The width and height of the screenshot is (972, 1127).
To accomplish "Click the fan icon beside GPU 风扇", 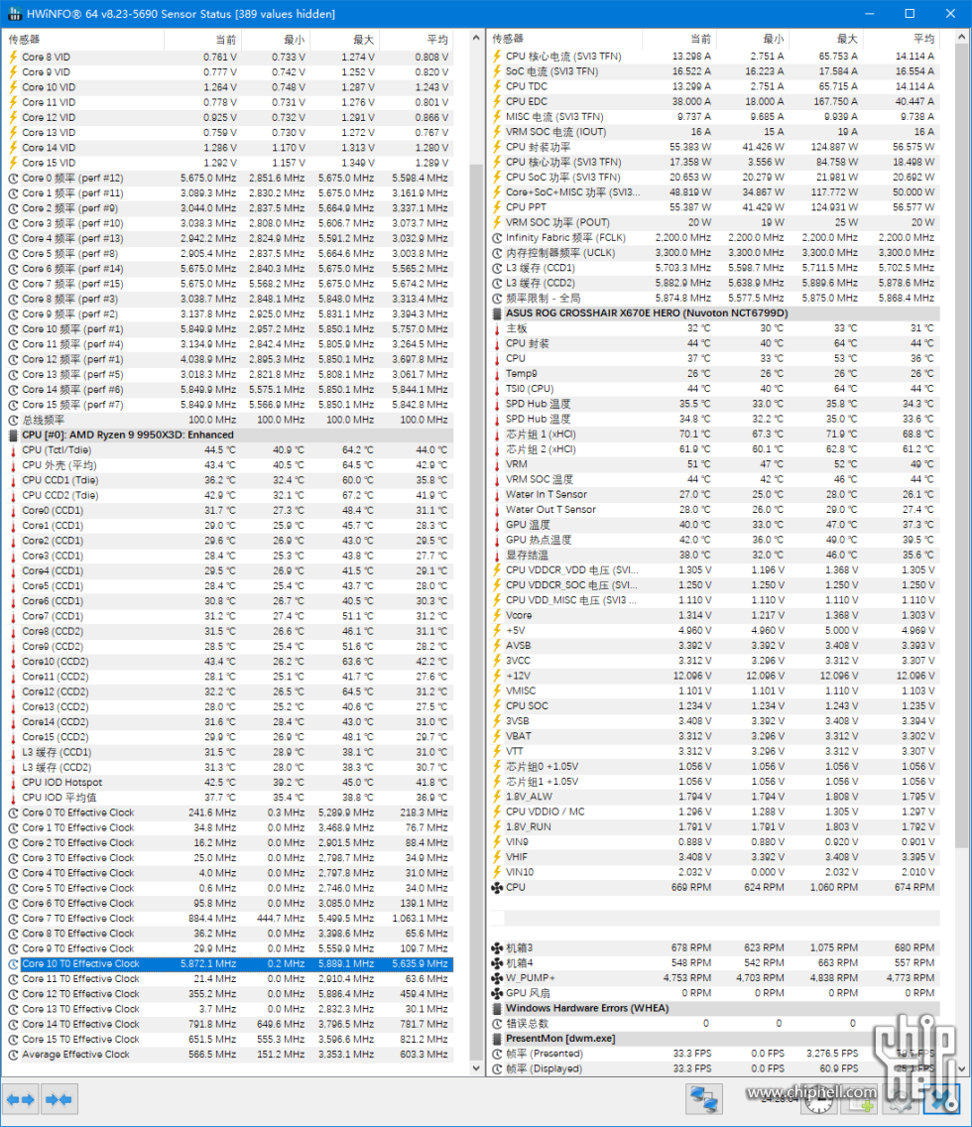I will coord(497,993).
